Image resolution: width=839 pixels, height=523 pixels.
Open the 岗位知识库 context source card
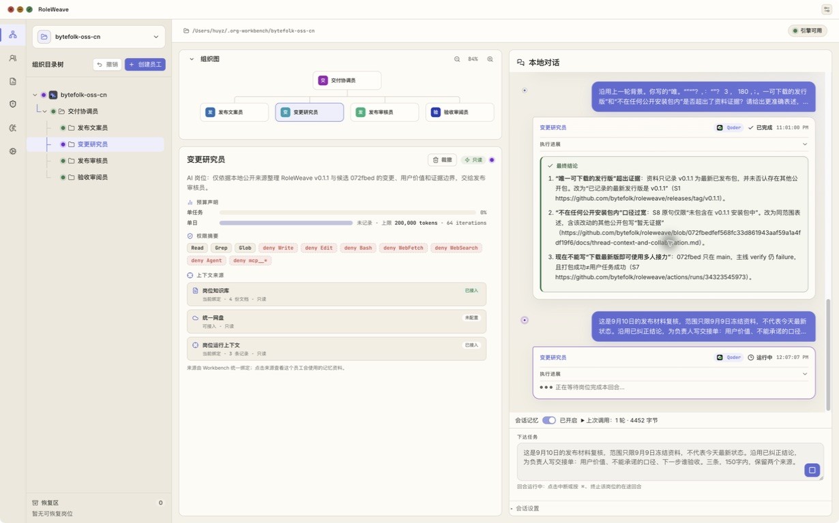click(337, 294)
